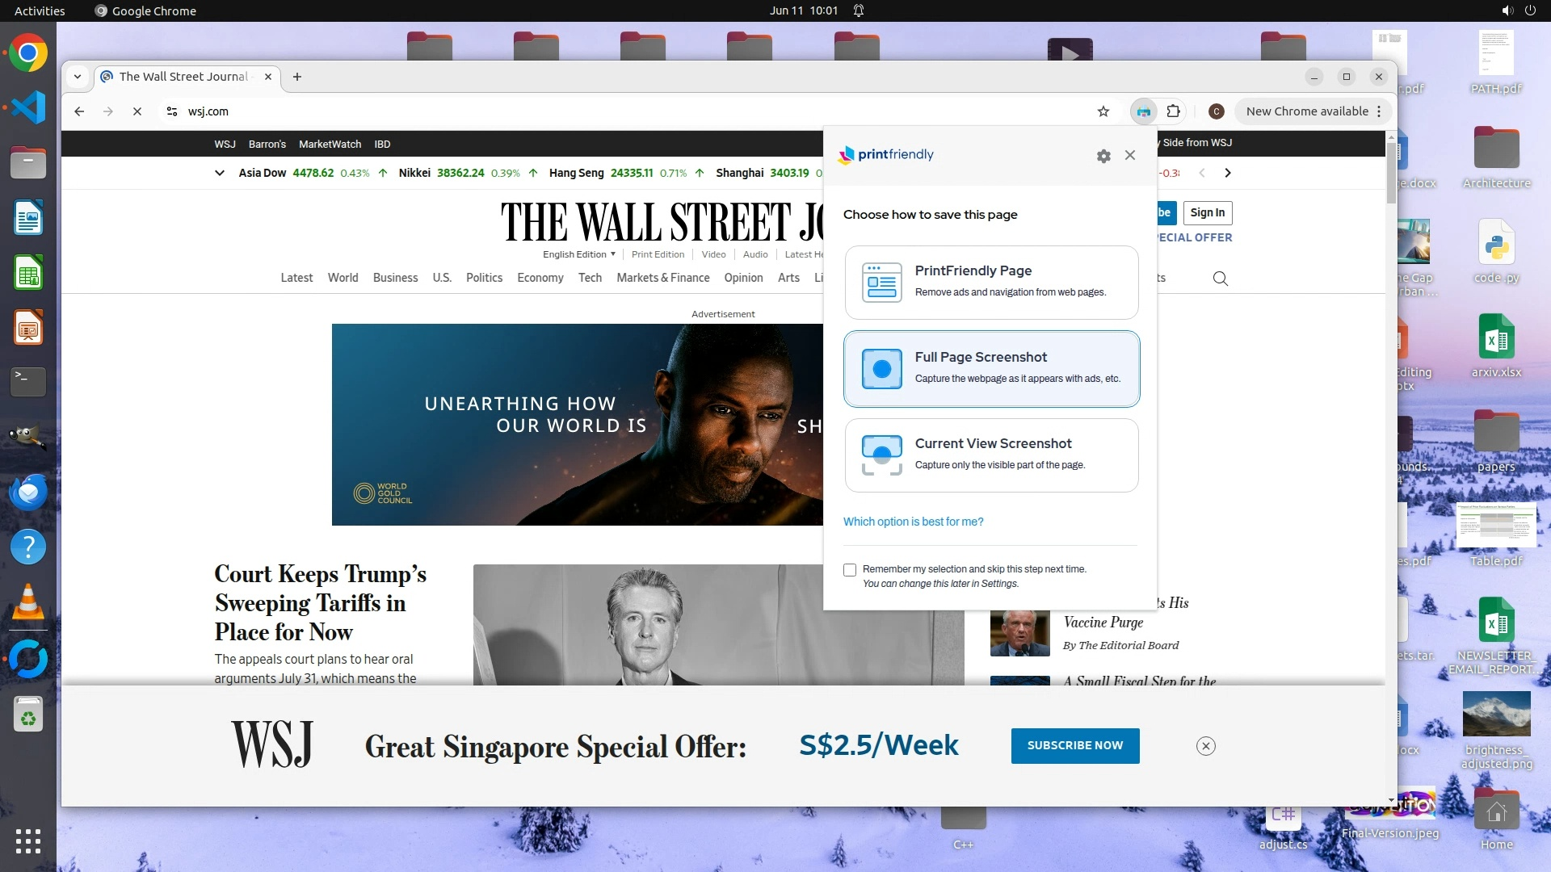
Task: Open the Politics navigation section
Action: [x=484, y=278]
